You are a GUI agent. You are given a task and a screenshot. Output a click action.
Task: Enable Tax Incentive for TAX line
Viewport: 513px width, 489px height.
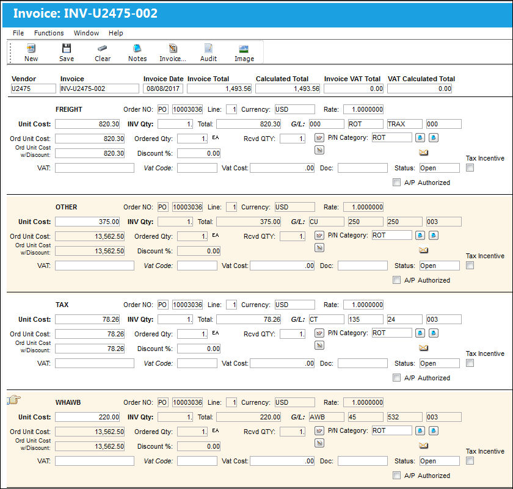click(x=470, y=363)
